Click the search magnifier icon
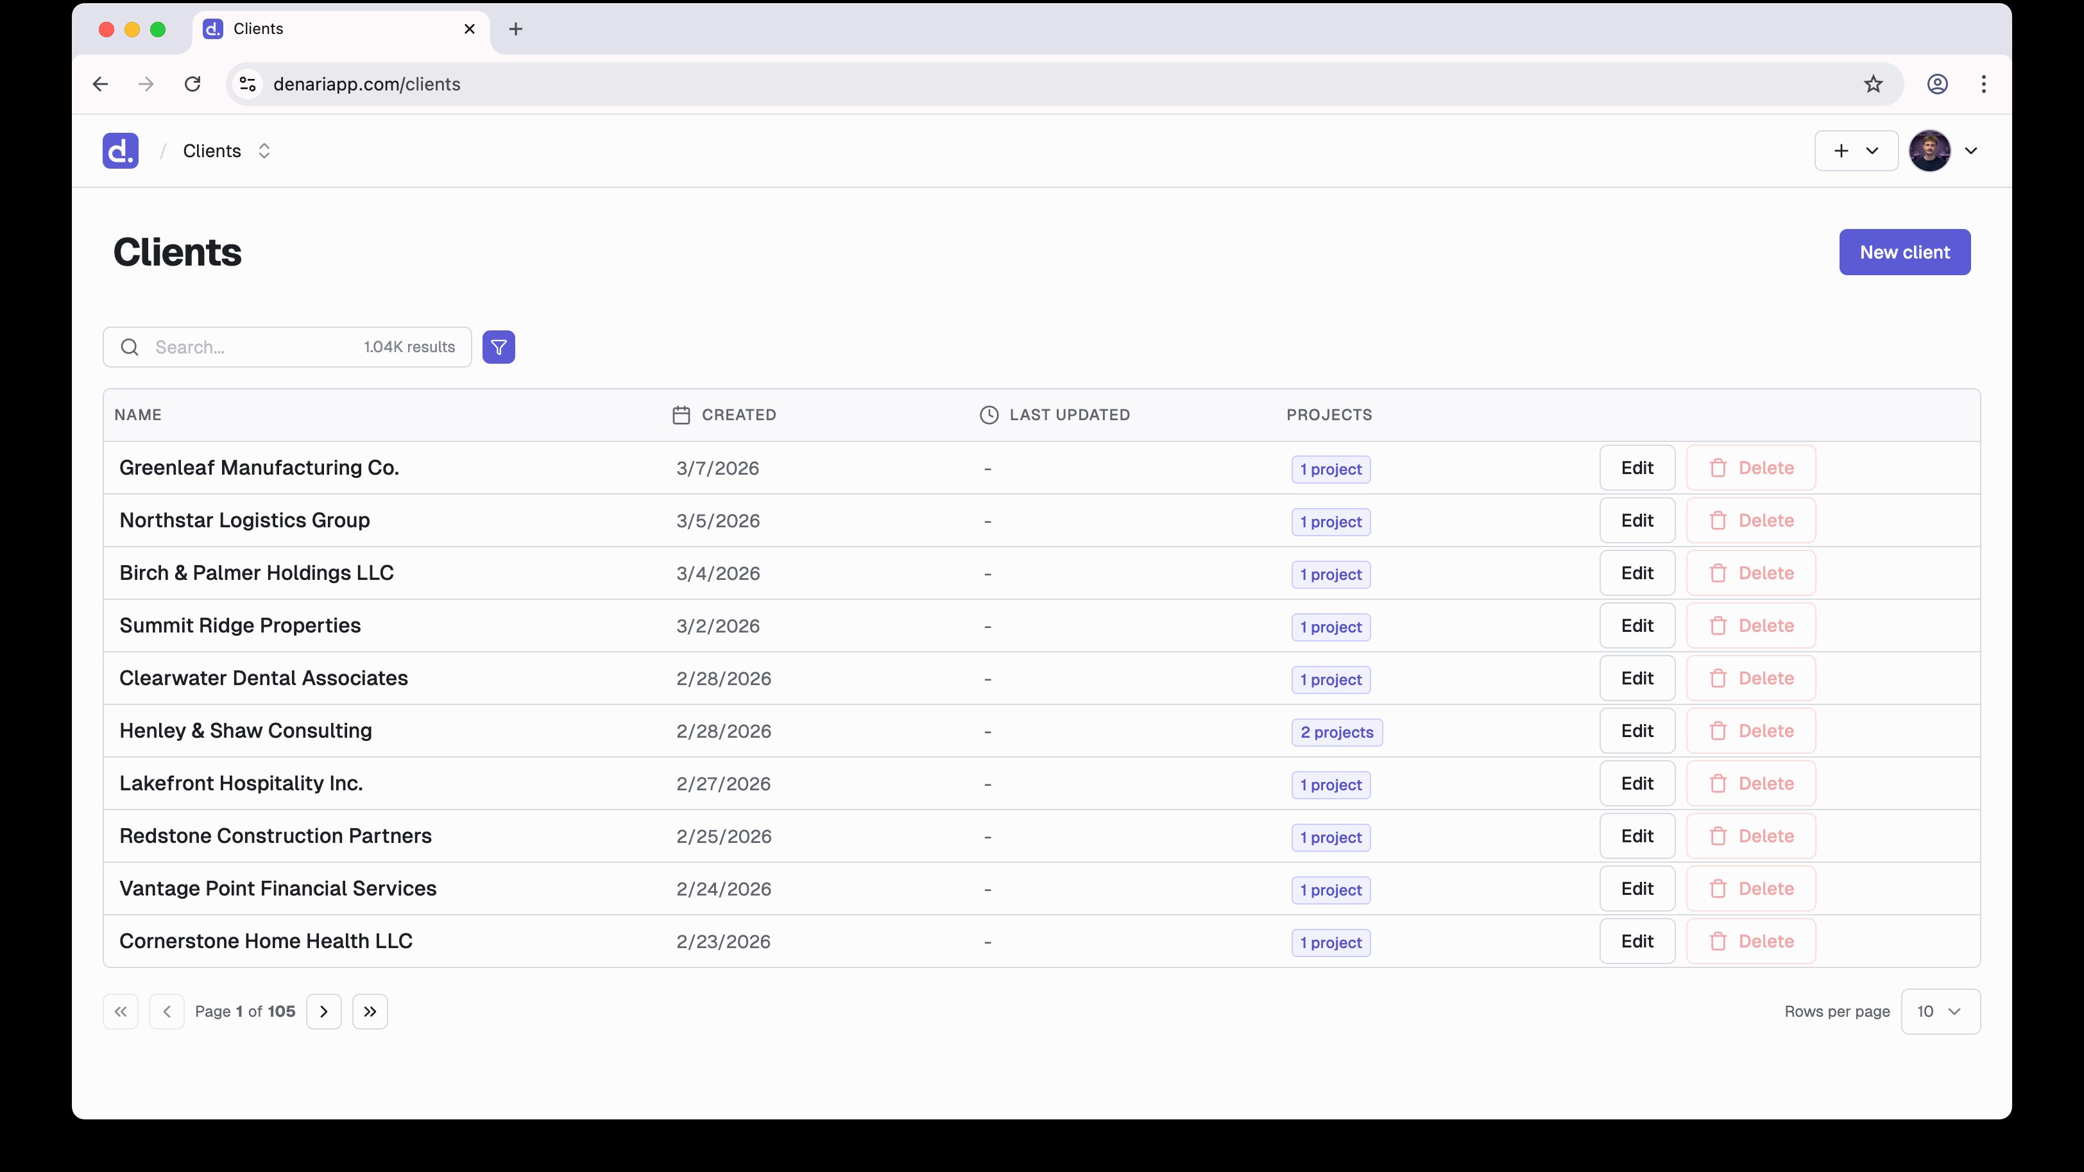The width and height of the screenshot is (2084, 1172). (130, 347)
